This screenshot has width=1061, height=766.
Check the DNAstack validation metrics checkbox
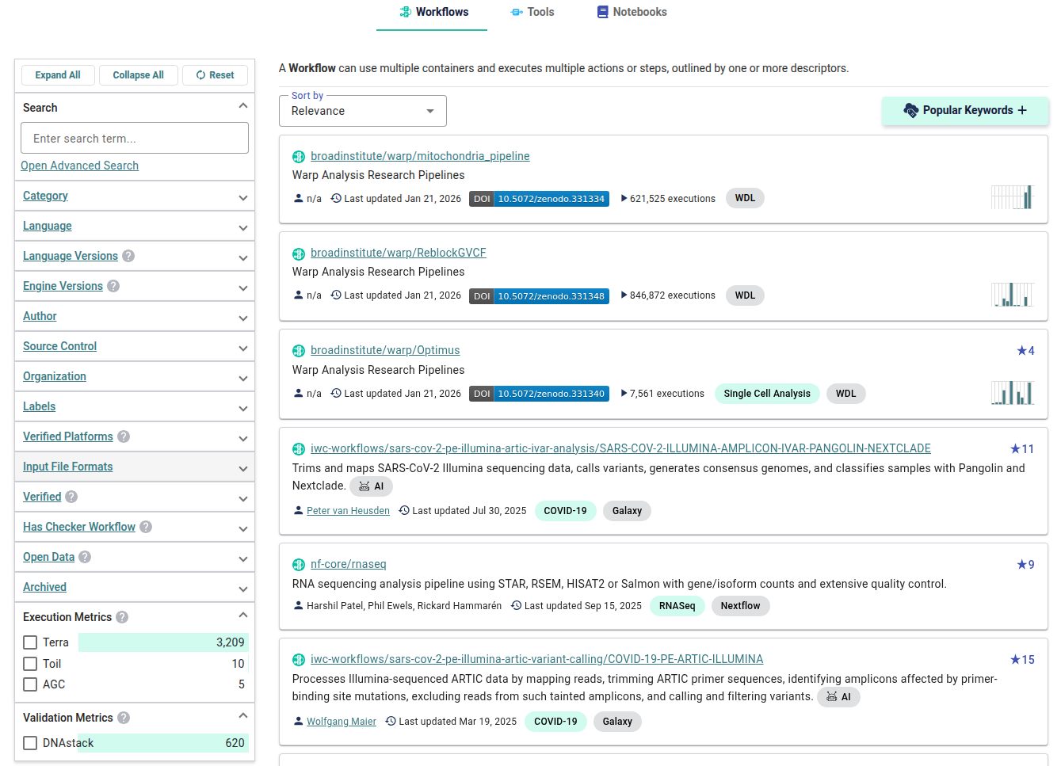tap(30, 743)
